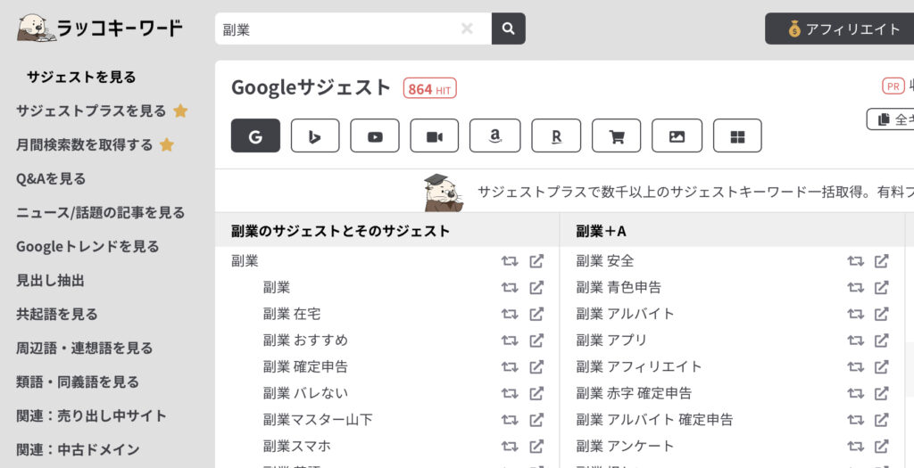This screenshot has height=468, width=914.
Task: Click re-search icon for 副業 在宅
Action: coord(510,314)
